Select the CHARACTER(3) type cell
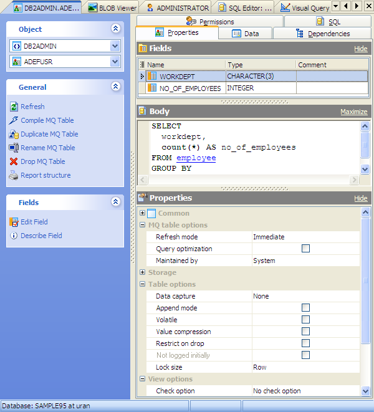The image size is (374, 412). [261, 76]
